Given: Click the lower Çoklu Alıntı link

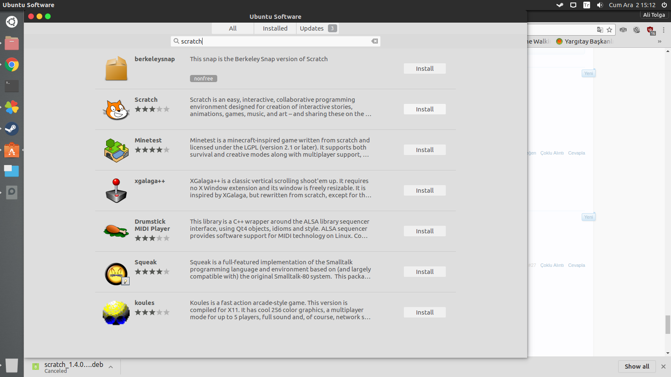Looking at the screenshot, I should pos(552,265).
